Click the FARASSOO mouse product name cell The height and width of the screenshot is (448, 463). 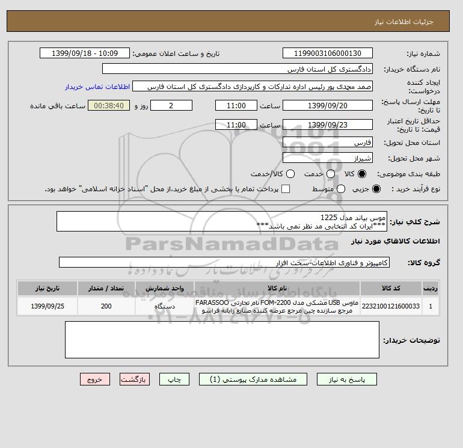pos(277,306)
